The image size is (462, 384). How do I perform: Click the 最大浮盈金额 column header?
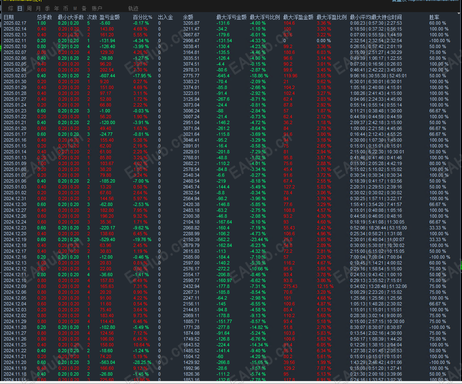[298, 17]
